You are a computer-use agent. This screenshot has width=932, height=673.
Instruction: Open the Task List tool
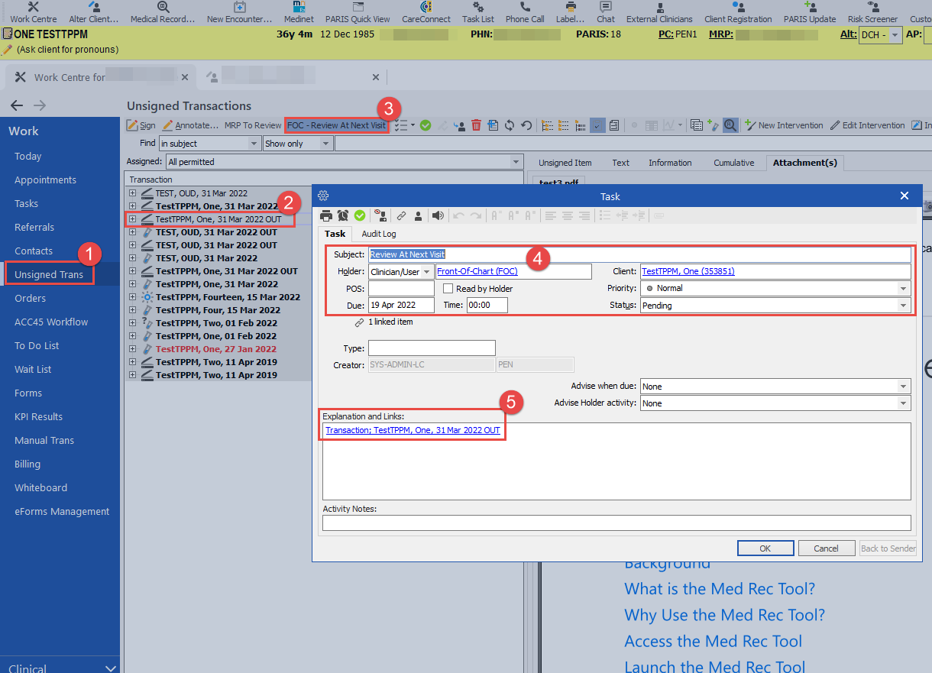click(477, 12)
